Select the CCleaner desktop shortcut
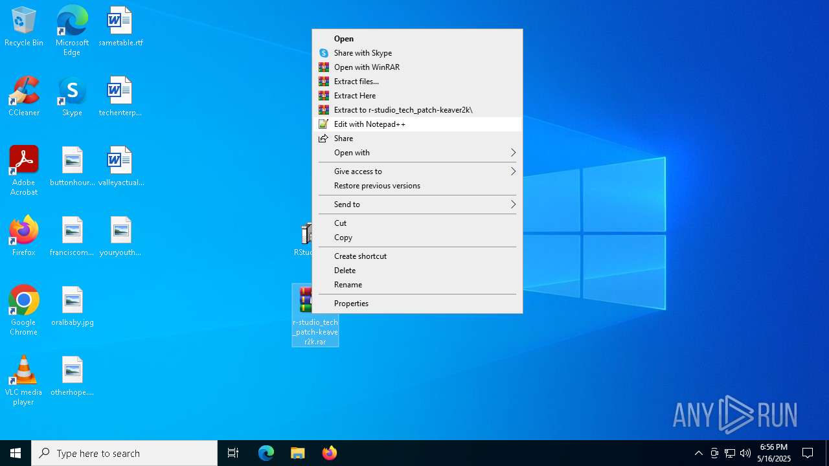 [x=24, y=97]
